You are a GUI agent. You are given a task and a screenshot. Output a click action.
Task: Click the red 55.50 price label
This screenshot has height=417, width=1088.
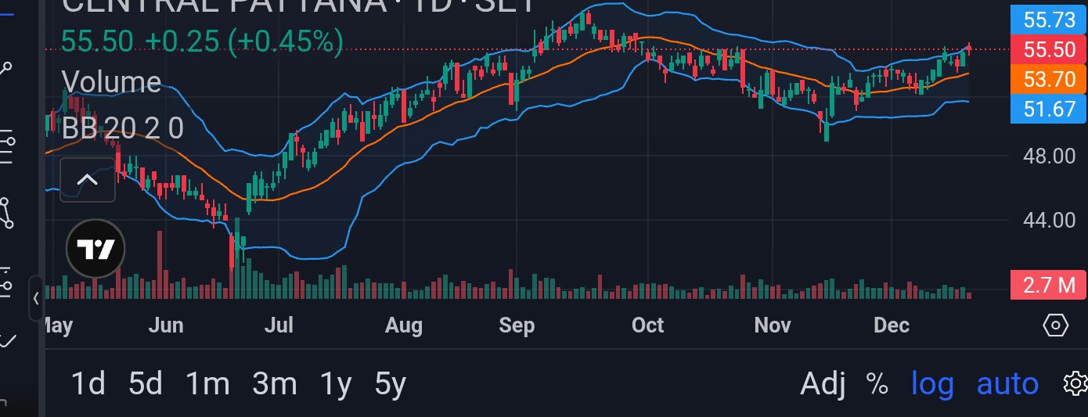[x=1049, y=49]
